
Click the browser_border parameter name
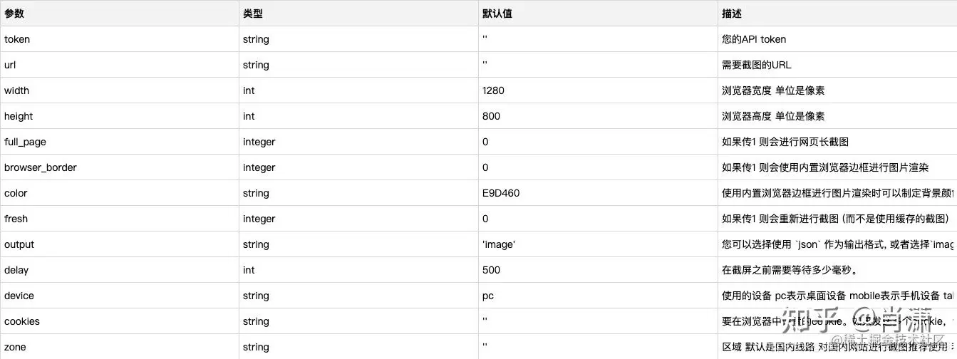click(41, 167)
